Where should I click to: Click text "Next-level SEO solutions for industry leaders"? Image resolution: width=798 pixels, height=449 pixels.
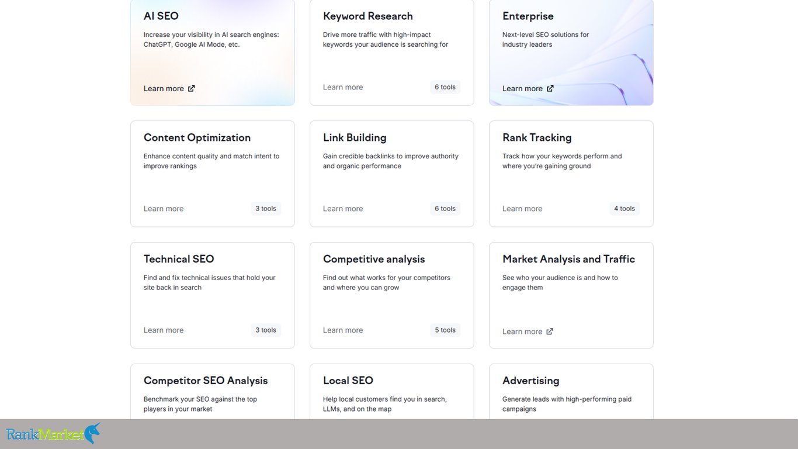(x=546, y=40)
